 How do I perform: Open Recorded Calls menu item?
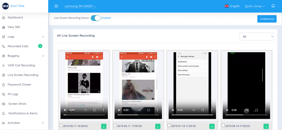(18, 46)
